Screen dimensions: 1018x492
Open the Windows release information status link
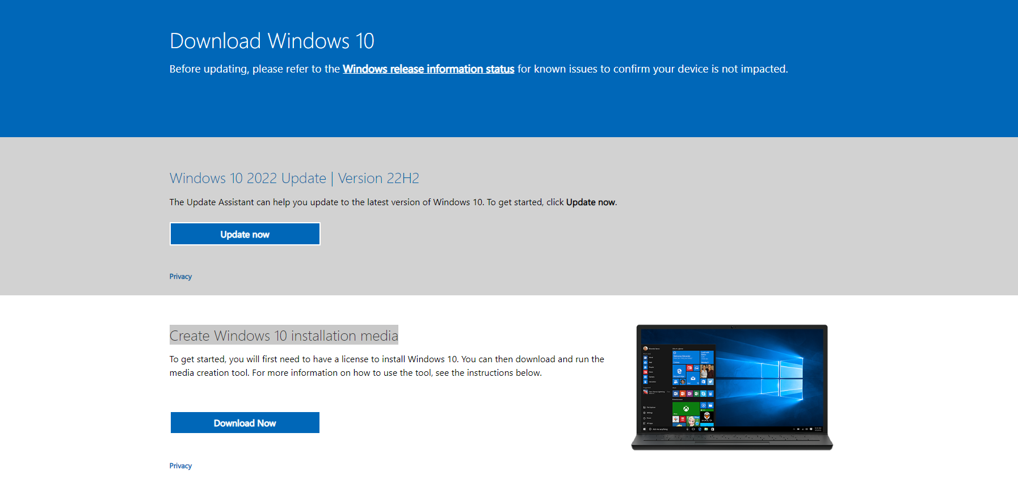(x=428, y=69)
